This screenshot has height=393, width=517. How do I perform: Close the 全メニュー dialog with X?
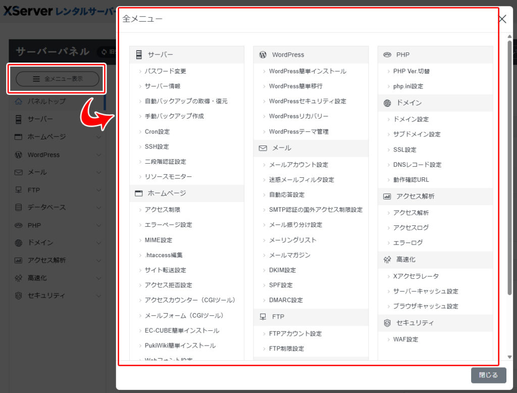click(502, 19)
